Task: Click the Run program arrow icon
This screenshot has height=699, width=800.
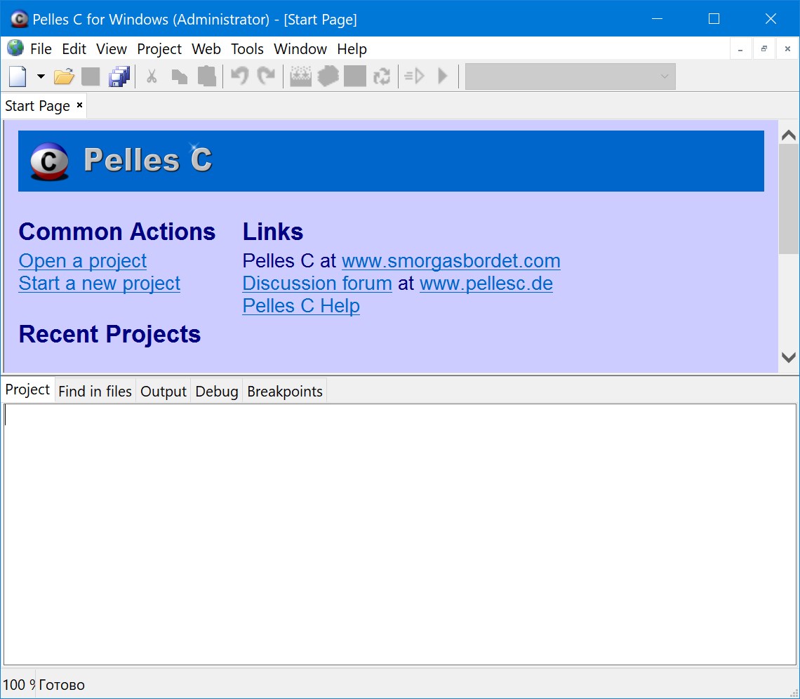Action: coord(441,76)
